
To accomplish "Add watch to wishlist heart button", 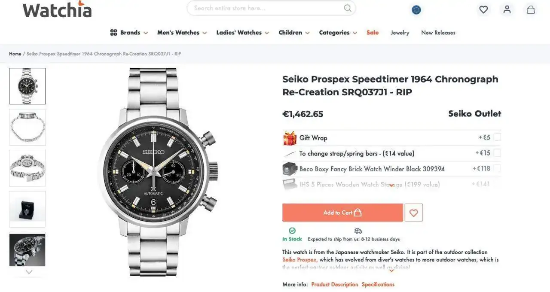I will tap(413, 213).
